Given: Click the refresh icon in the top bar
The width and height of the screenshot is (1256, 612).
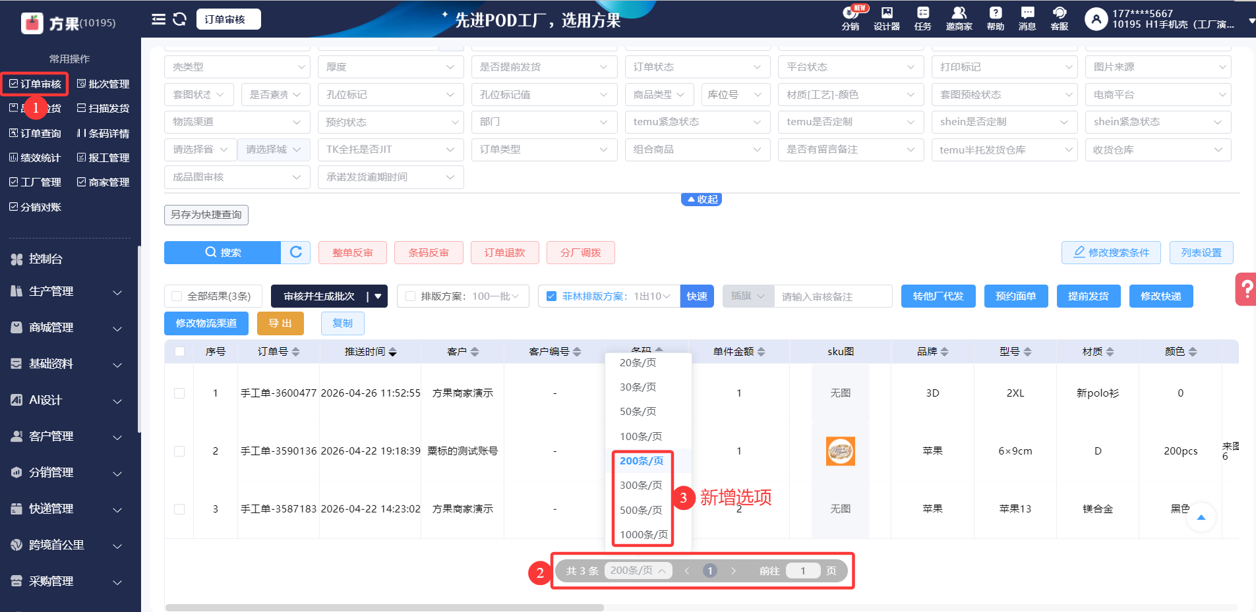Looking at the screenshot, I should (179, 19).
